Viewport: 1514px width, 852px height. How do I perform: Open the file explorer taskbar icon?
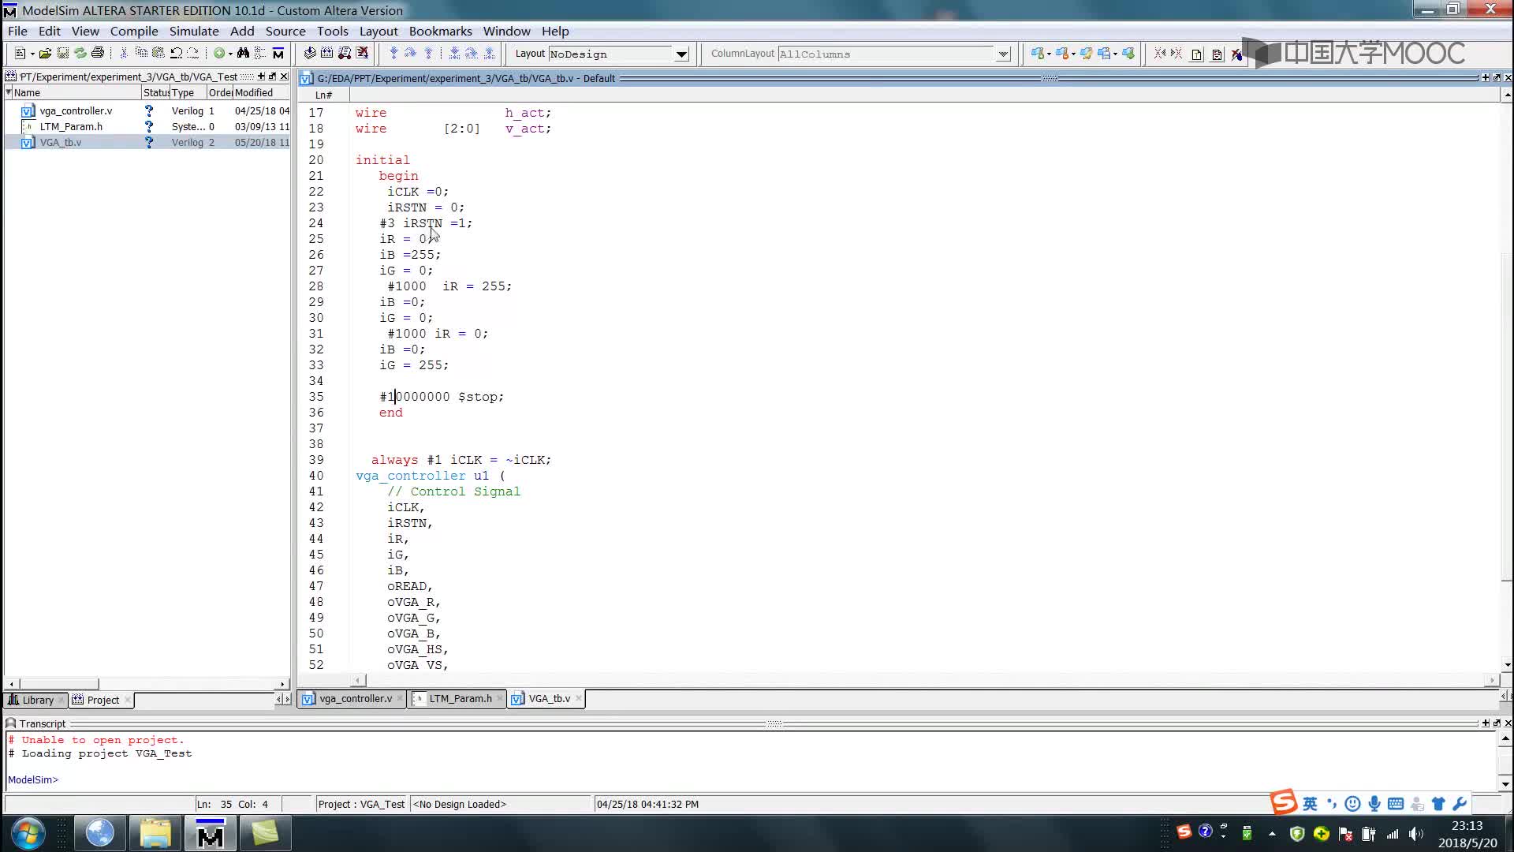click(155, 833)
